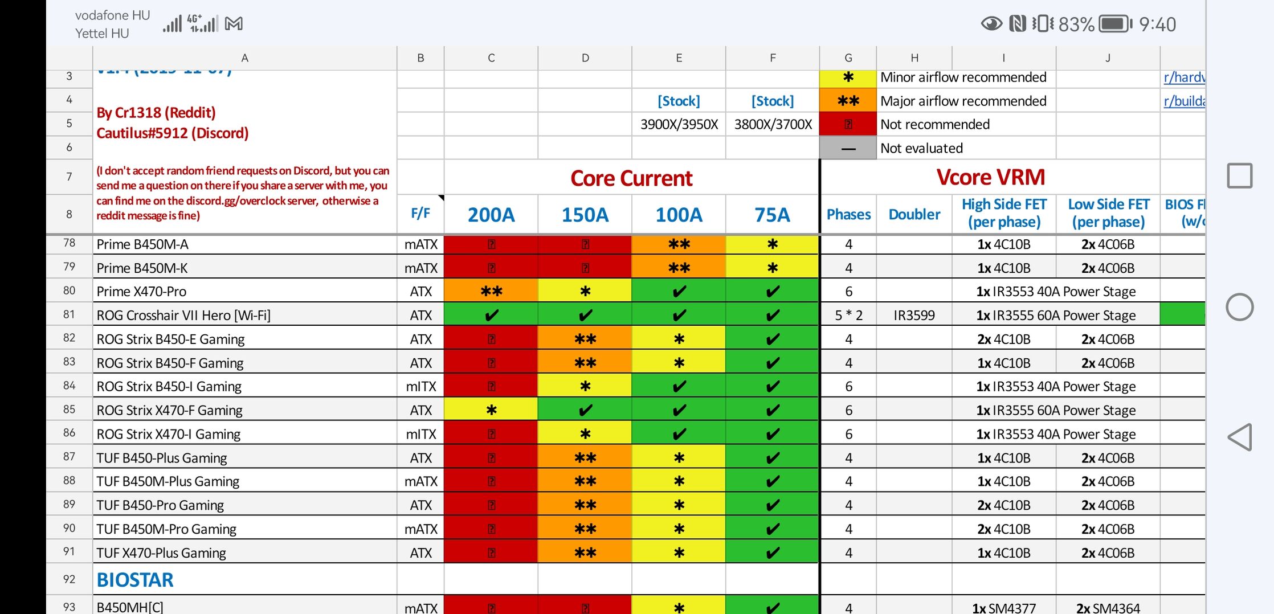
Task: Select row 85 header
Action: point(69,410)
